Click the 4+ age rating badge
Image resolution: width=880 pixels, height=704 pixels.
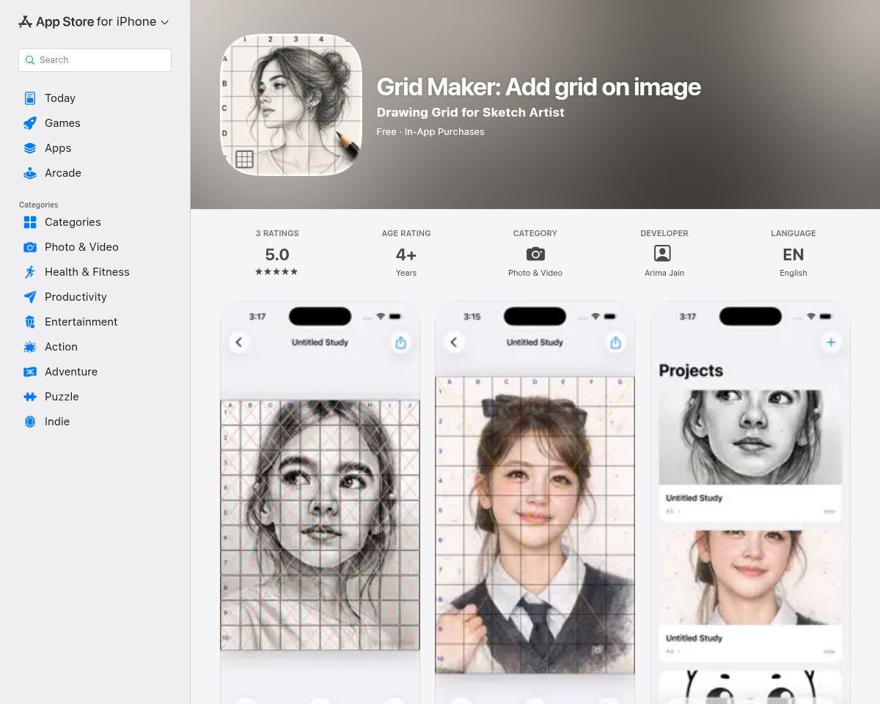(406, 254)
